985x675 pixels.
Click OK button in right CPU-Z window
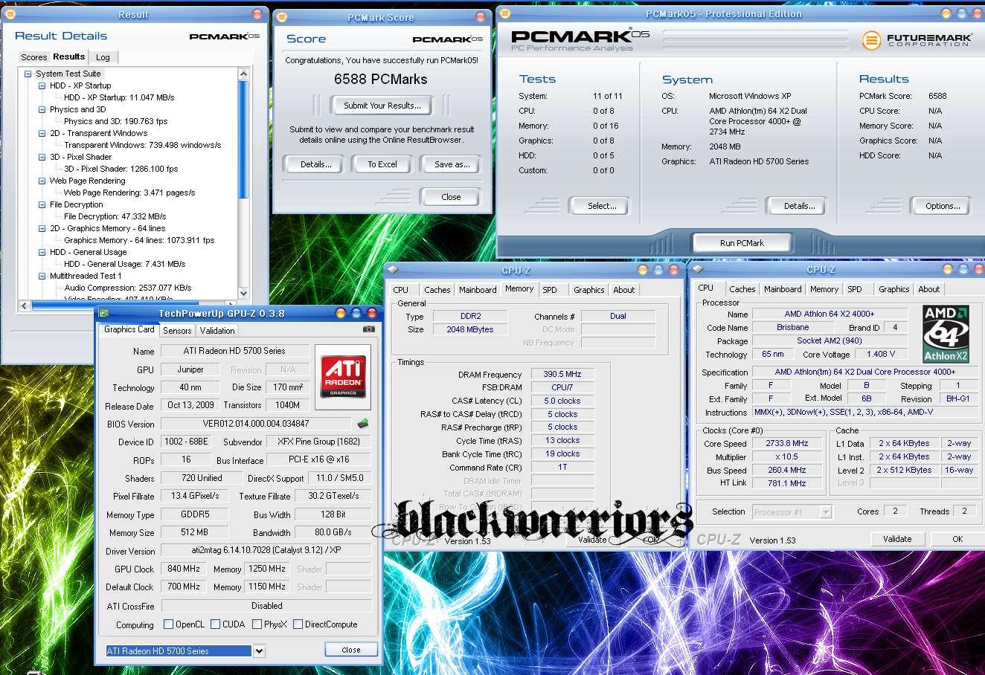pos(957,539)
